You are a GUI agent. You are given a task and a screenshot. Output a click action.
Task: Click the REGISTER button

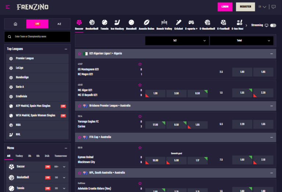(x=245, y=7)
